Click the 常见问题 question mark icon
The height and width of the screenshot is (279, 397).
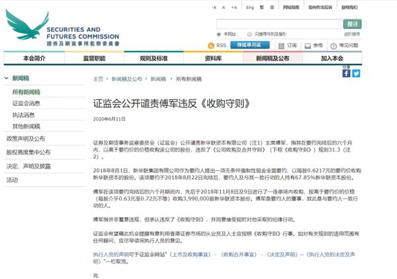[x=333, y=46]
